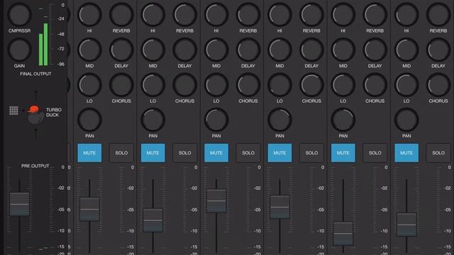
Task: Click the REVERB knob on the second channel
Action: (184, 14)
